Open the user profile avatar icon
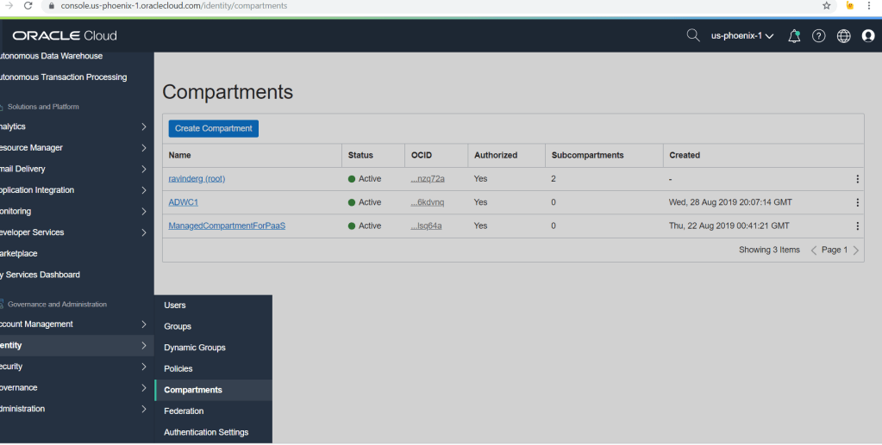Viewport: 882px width, 445px height. pos(868,36)
